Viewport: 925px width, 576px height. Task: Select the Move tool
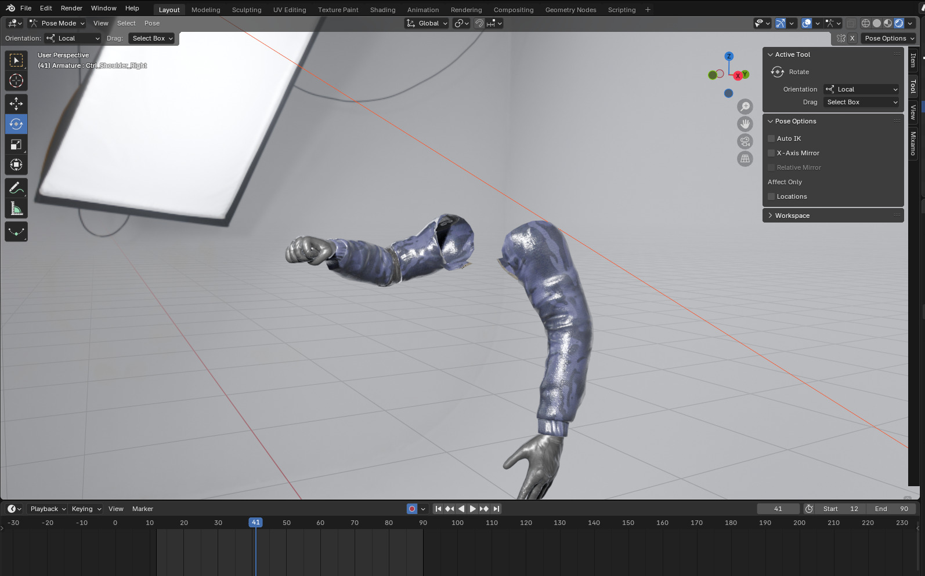[x=16, y=104]
